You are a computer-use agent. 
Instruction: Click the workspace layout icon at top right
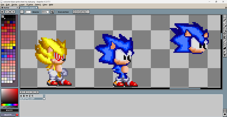[226, 8]
